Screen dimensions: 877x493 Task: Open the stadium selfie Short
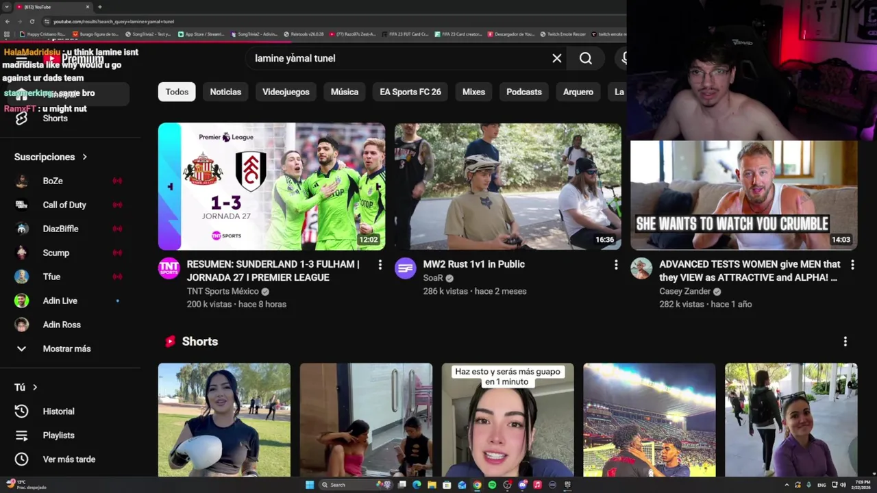tap(650, 420)
